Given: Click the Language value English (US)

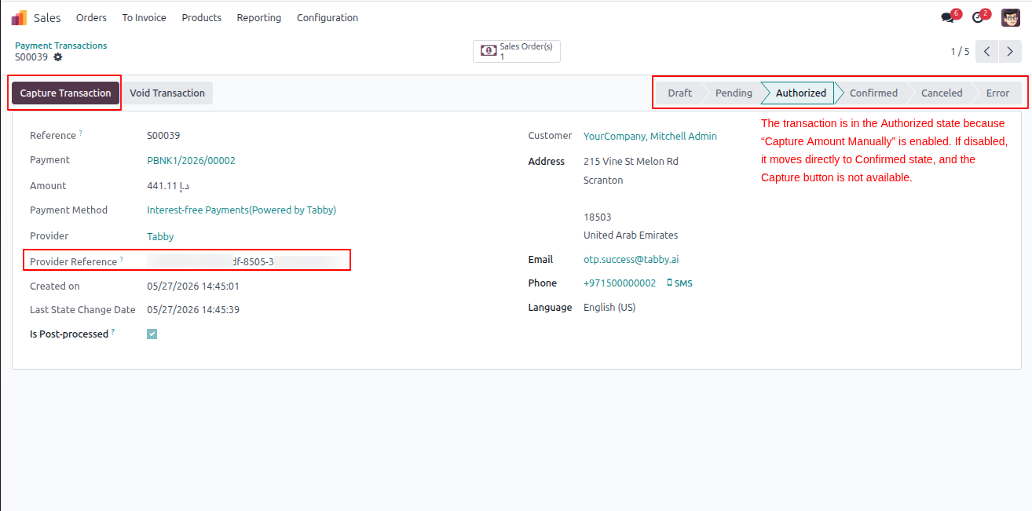Looking at the screenshot, I should click(609, 308).
